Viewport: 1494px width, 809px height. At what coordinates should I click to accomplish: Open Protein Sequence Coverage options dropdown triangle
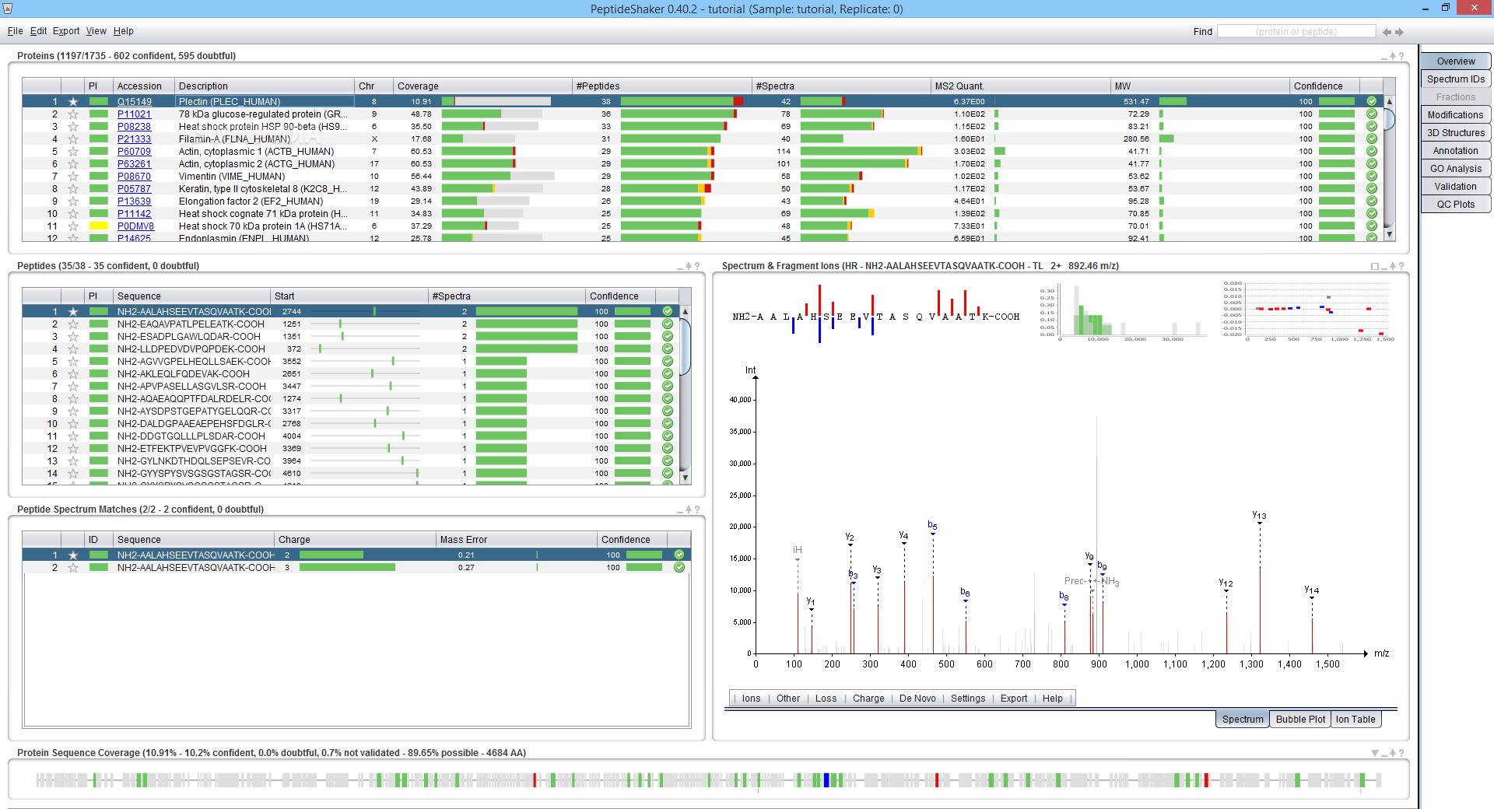click(1375, 753)
